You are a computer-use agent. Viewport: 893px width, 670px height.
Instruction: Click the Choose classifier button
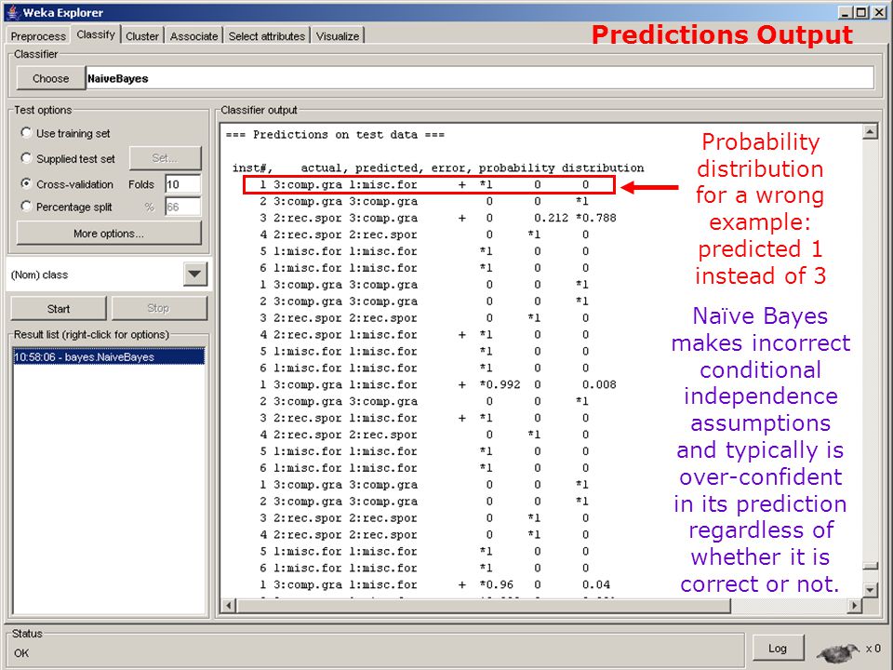tap(50, 78)
